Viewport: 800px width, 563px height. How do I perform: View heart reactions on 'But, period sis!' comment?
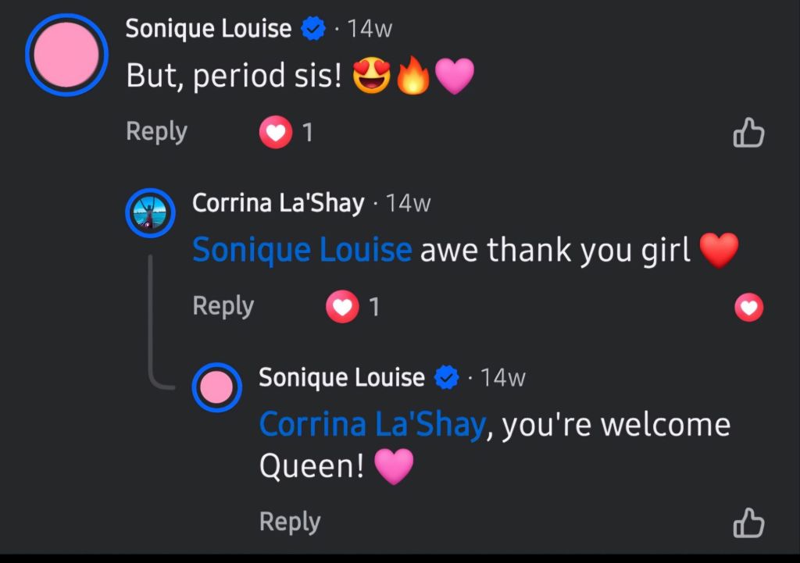(286, 132)
